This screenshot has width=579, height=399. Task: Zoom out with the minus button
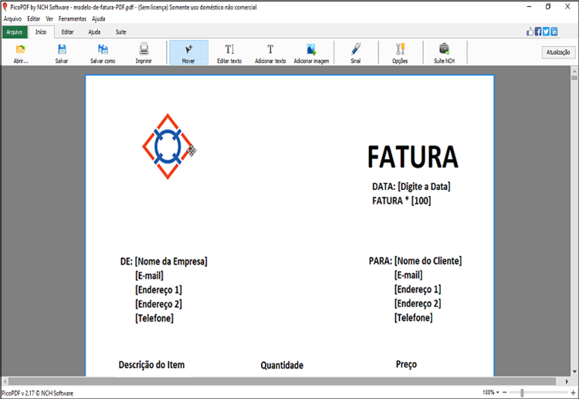tap(505, 392)
